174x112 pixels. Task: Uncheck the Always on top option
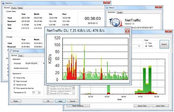[14, 85]
